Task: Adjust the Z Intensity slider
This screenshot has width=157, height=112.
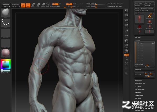Action: 75,6
